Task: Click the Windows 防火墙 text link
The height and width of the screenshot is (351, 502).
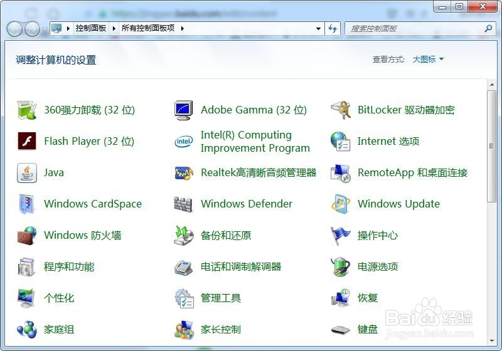Action: (x=83, y=235)
